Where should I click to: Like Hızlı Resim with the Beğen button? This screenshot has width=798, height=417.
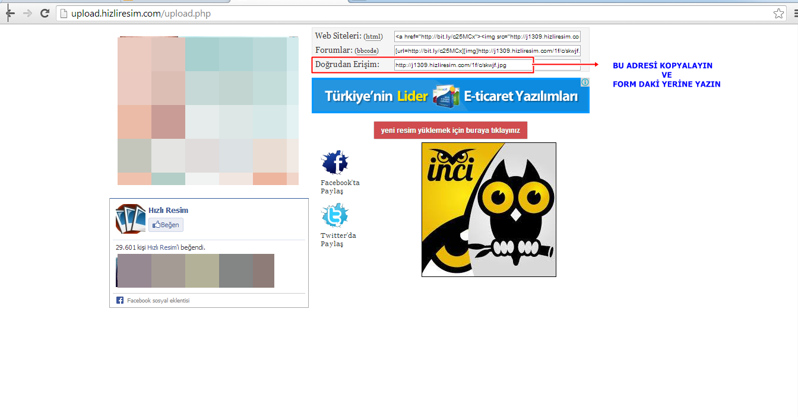pyautogui.click(x=166, y=225)
